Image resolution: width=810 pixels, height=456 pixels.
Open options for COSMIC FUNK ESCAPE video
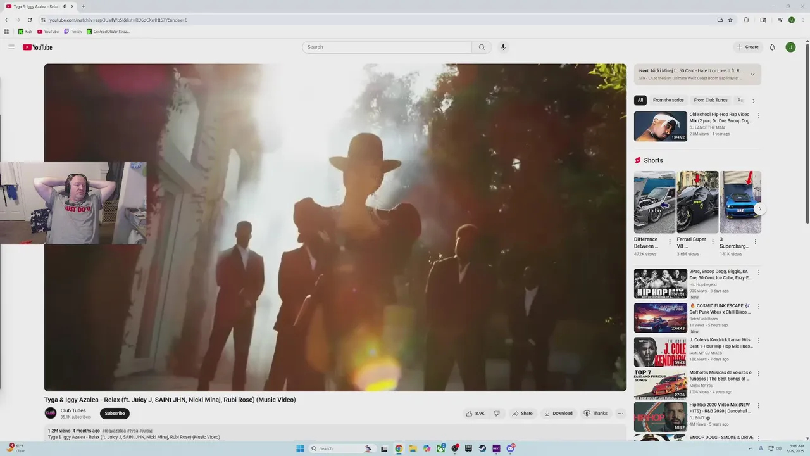pyautogui.click(x=759, y=307)
